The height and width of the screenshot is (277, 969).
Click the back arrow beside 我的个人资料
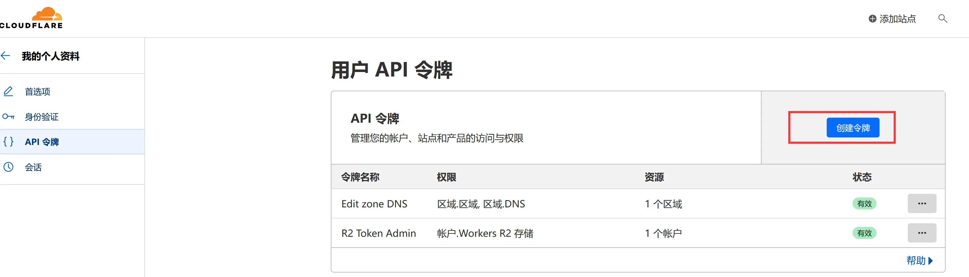coord(6,56)
